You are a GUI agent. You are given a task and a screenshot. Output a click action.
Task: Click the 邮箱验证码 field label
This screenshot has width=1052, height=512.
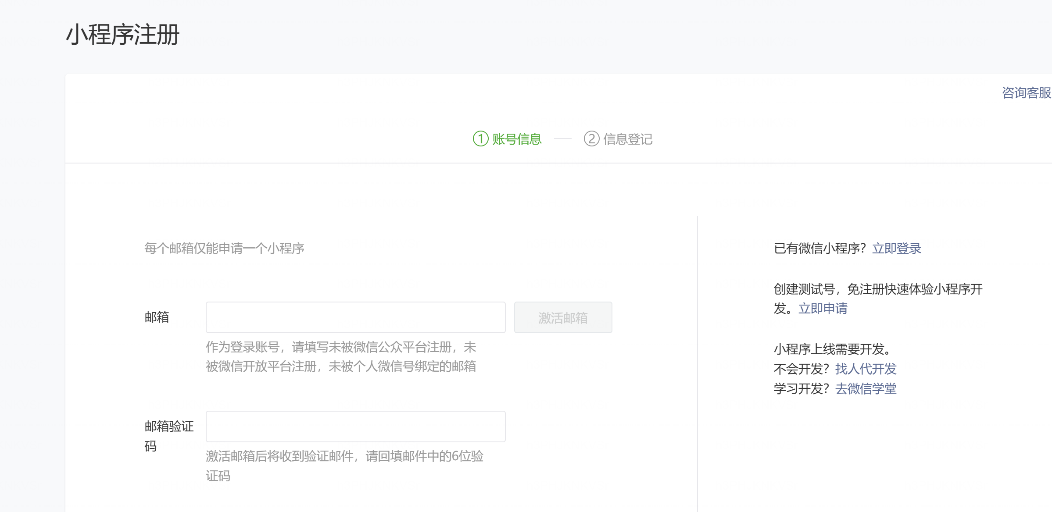point(169,436)
